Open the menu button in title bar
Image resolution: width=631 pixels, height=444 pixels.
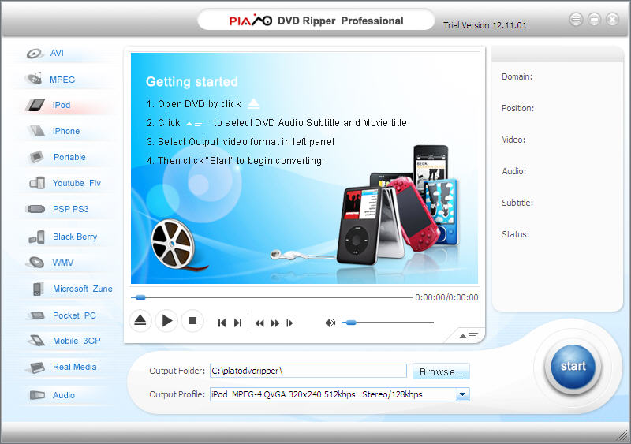[x=576, y=20]
